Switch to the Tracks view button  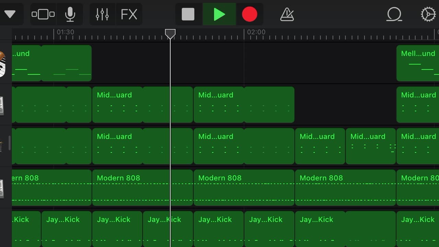(43, 14)
